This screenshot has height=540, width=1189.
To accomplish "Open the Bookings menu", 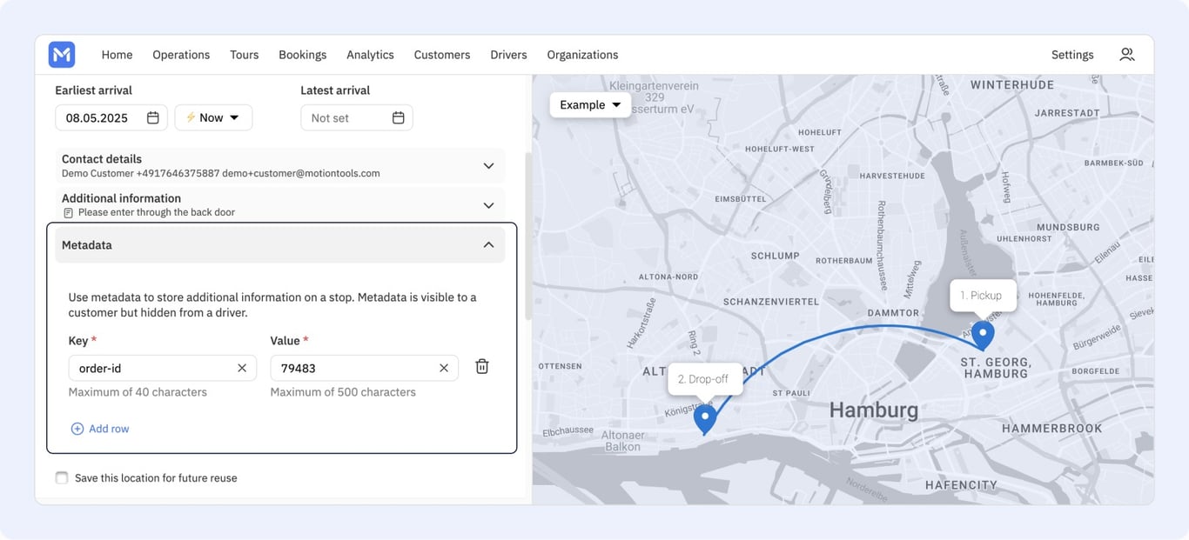I will pyautogui.click(x=303, y=55).
